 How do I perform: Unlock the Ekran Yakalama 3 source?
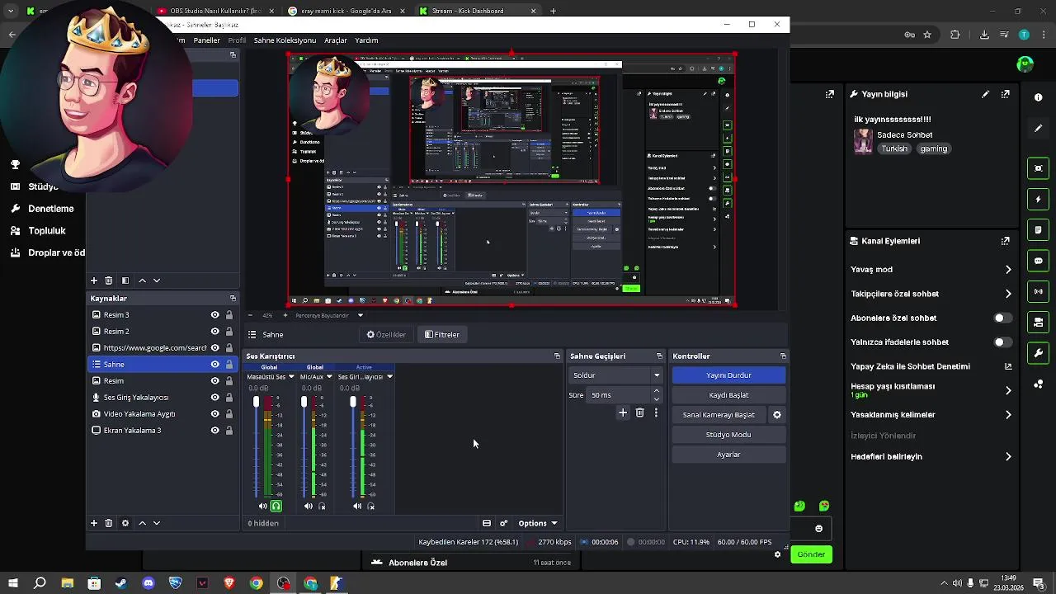point(229,431)
